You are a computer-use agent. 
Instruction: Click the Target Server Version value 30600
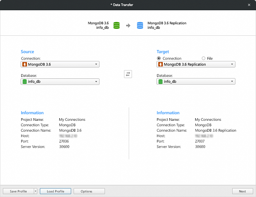point(200,147)
